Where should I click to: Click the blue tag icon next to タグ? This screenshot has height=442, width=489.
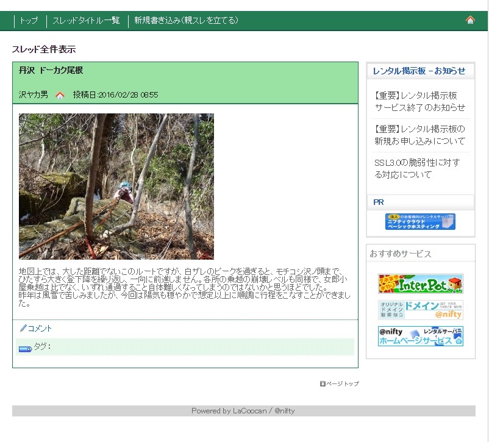25,349
